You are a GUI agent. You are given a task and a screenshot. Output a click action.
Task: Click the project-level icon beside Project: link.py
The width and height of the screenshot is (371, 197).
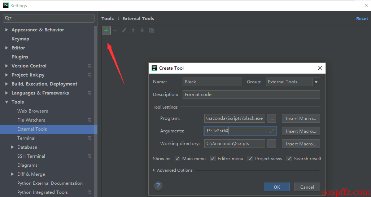coord(90,75)
